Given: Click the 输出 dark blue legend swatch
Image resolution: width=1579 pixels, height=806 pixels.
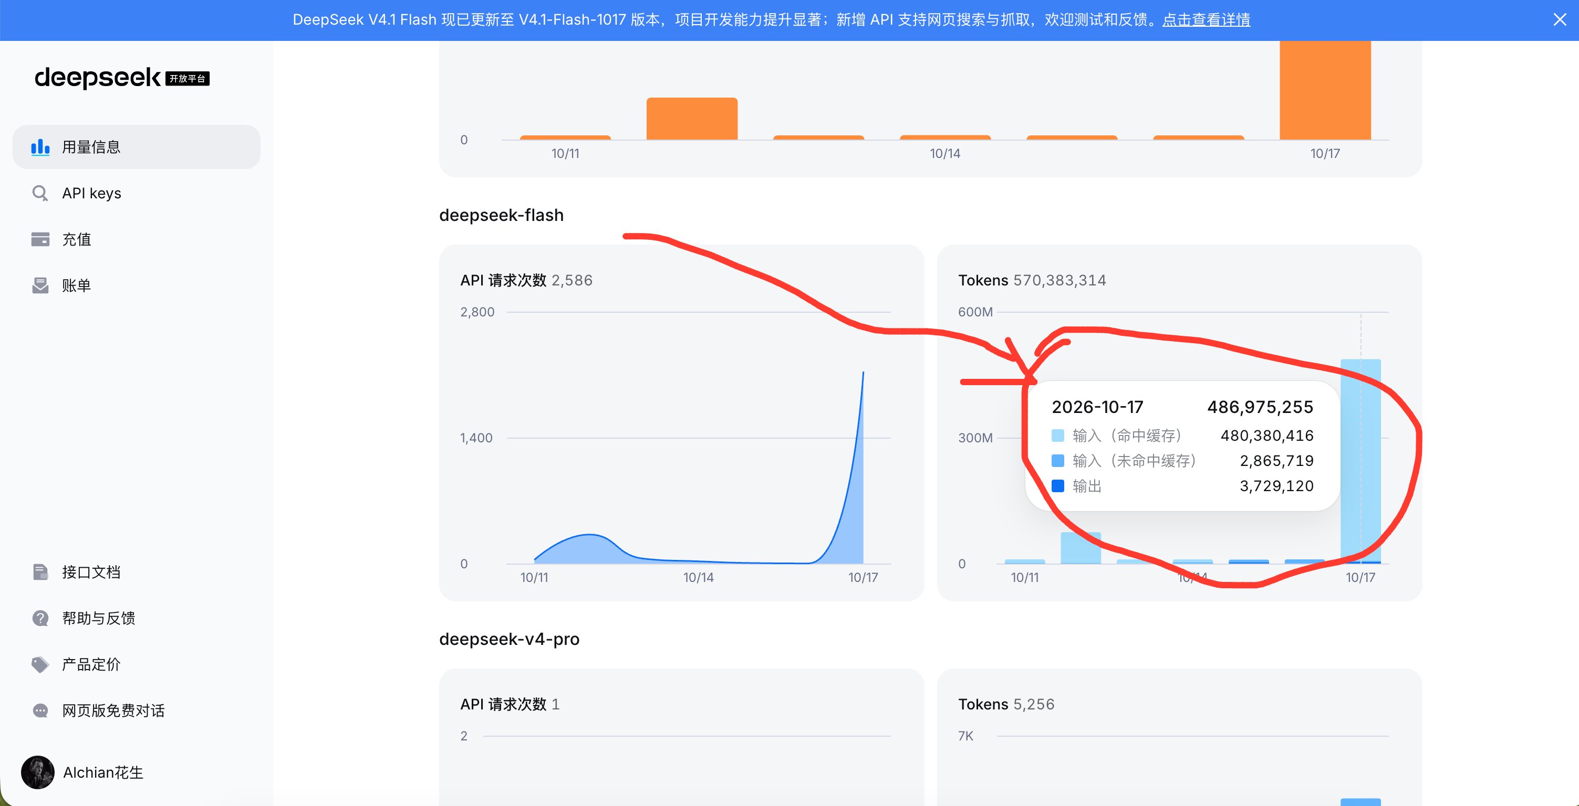Looking at the screenshot, I should tap(1057, 486).
